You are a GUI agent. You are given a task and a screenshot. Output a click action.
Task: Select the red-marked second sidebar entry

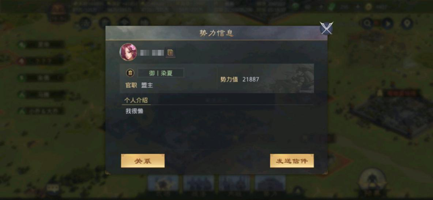40,61
